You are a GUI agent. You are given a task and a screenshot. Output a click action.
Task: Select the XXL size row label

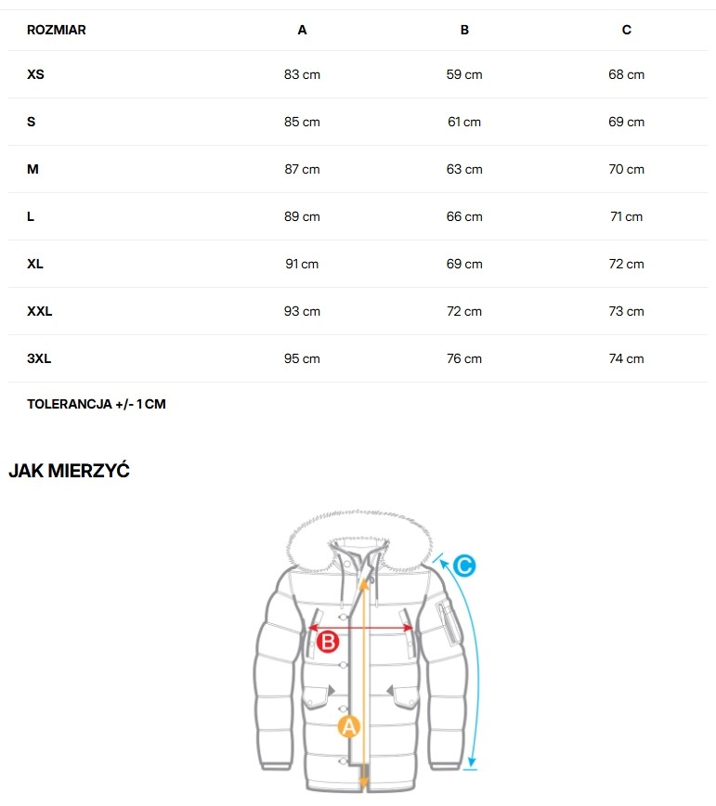coord(40,311)
